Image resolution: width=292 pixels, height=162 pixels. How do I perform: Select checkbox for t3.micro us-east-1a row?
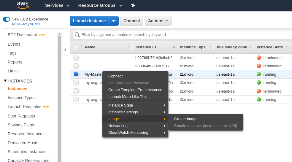76,82
